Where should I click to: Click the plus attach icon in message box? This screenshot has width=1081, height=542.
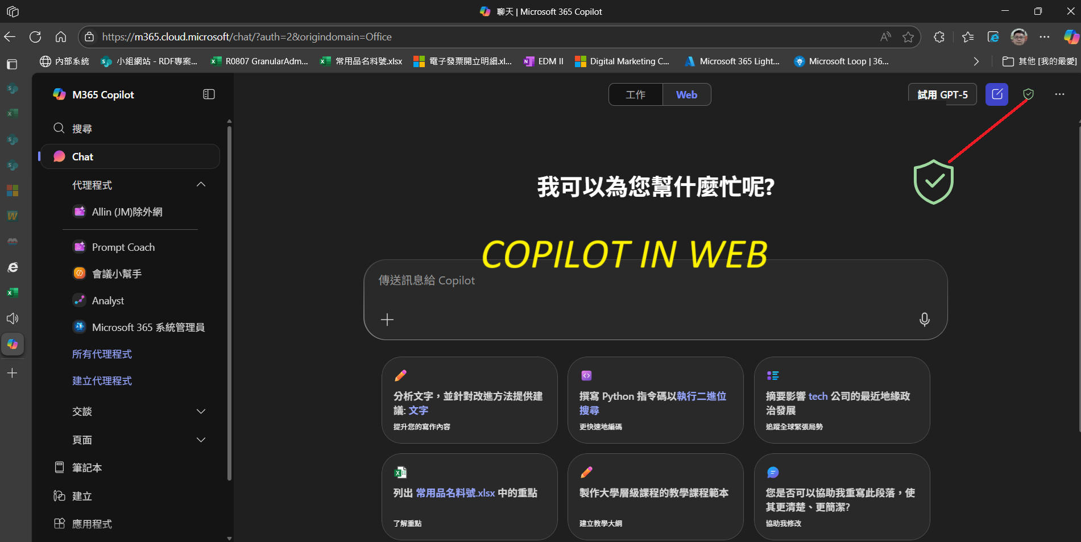point(387,320)
